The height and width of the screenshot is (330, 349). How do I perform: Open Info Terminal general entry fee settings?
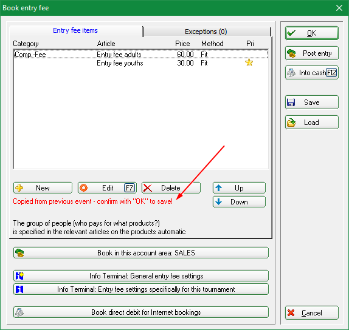tap(141, 276)
